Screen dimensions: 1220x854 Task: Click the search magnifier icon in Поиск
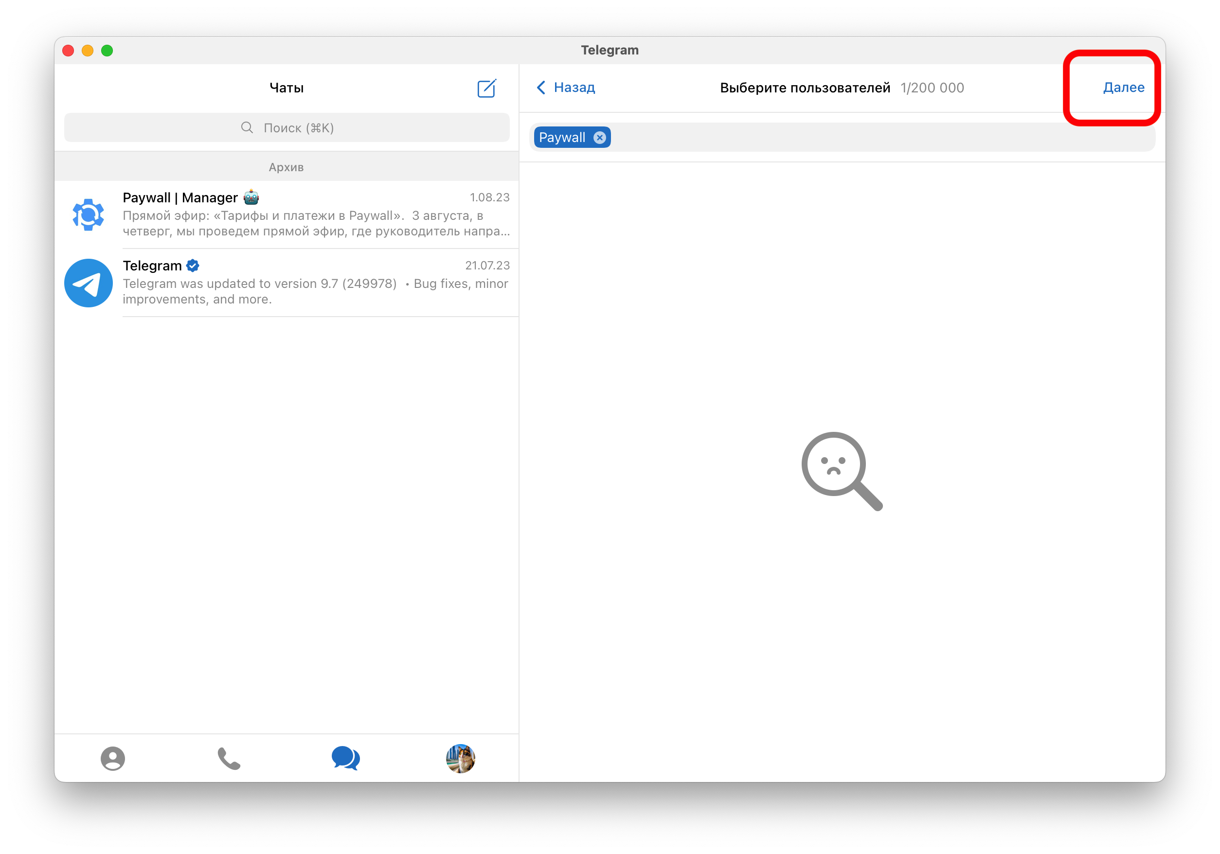pyautogui.click(x=247, y=127)
